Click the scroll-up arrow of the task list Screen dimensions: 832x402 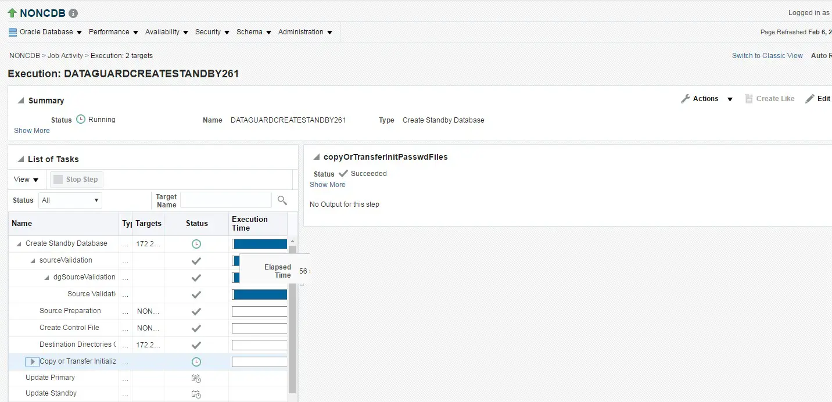click(293, 241)
